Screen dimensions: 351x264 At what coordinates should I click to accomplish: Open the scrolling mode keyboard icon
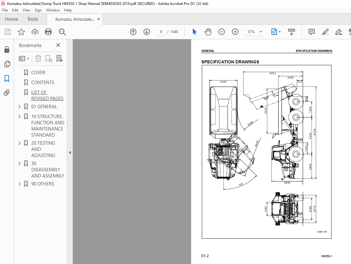pos(291,32)
